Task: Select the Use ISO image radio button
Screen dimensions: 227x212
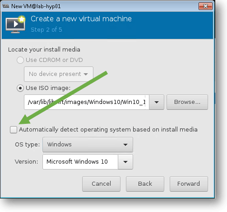Action: click(20, 88)
